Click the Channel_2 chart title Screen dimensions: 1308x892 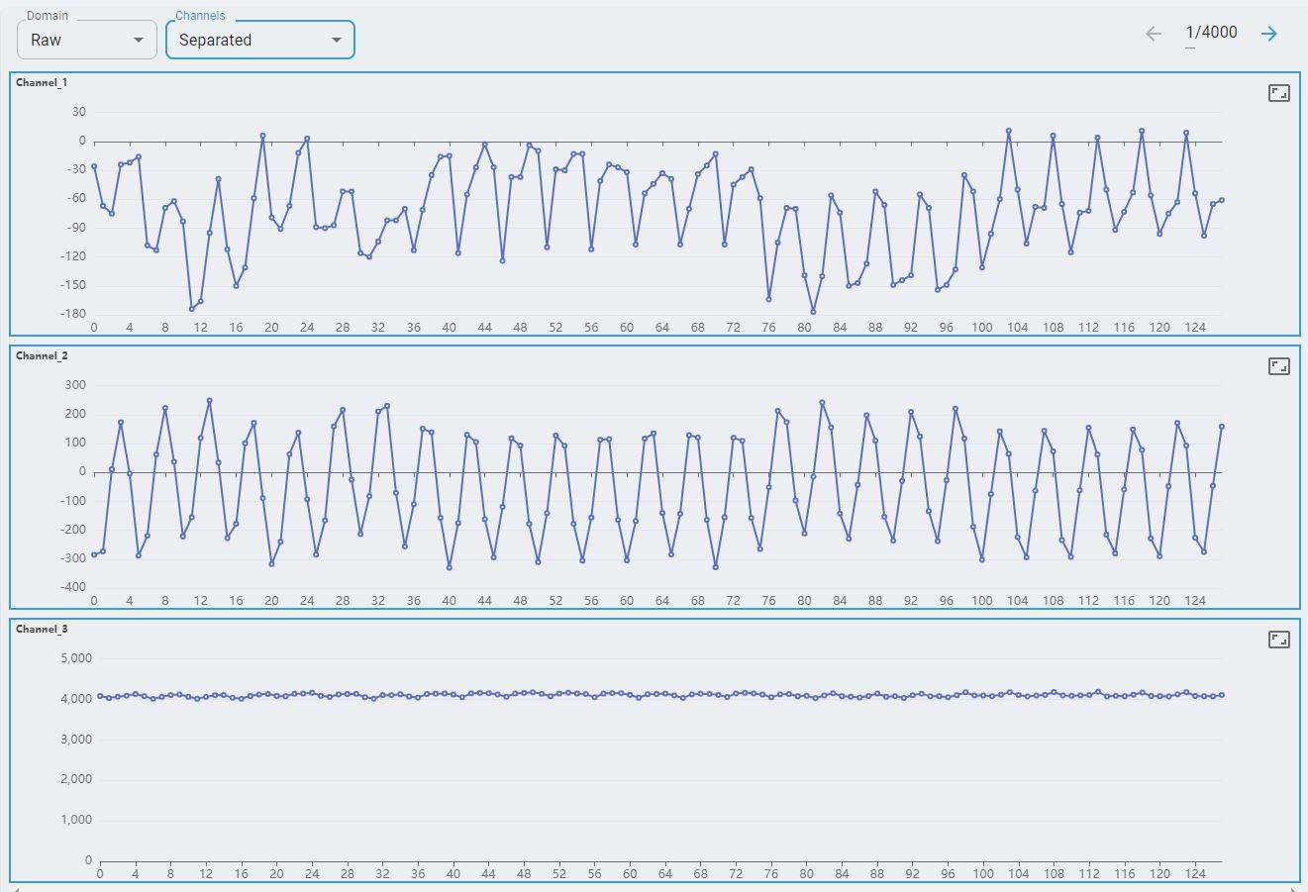[x=42, y=356]
